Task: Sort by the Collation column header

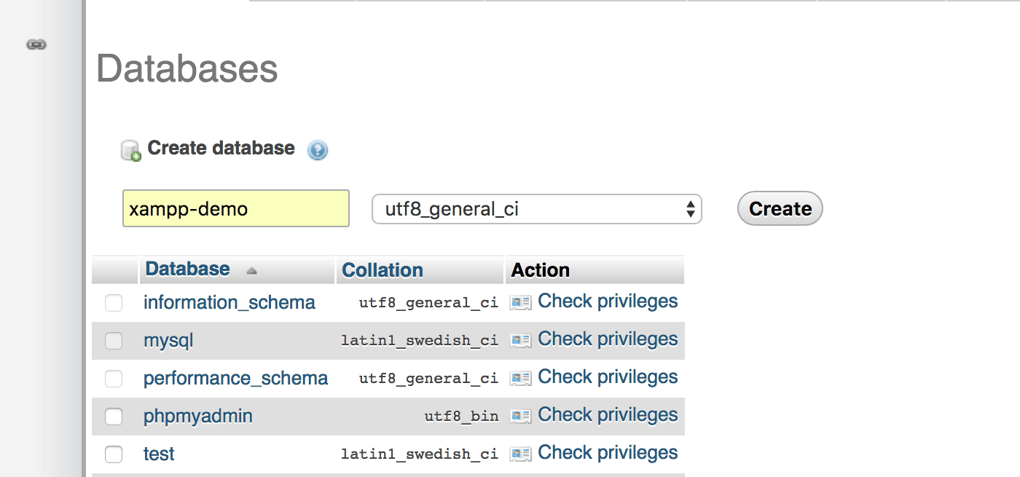Action: 382,270
